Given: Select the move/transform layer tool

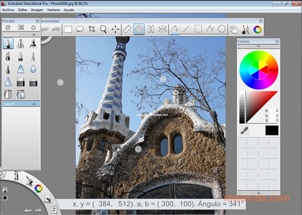Looking at the screenshot, I should pyautogui.click(x=115, y=29).
